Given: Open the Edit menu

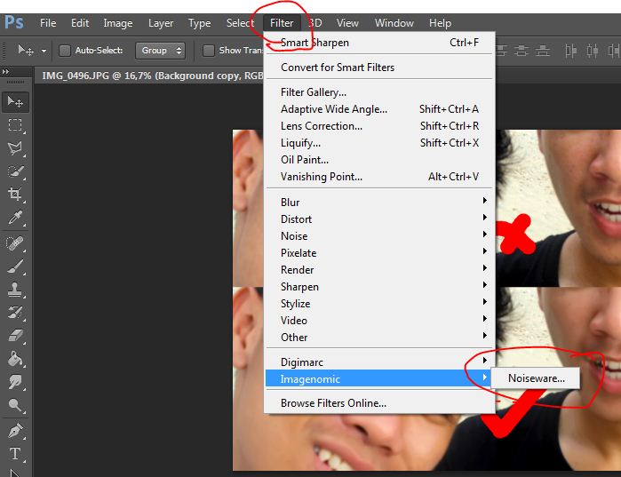Looking at the screenshot, I should (80, 23).
